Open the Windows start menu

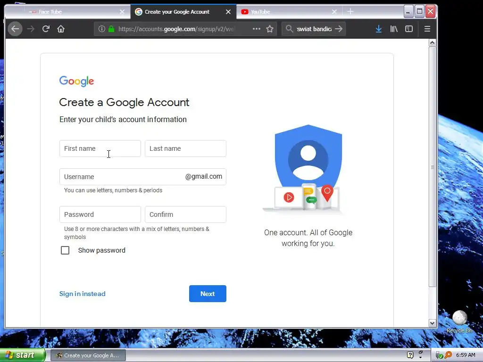23,355
